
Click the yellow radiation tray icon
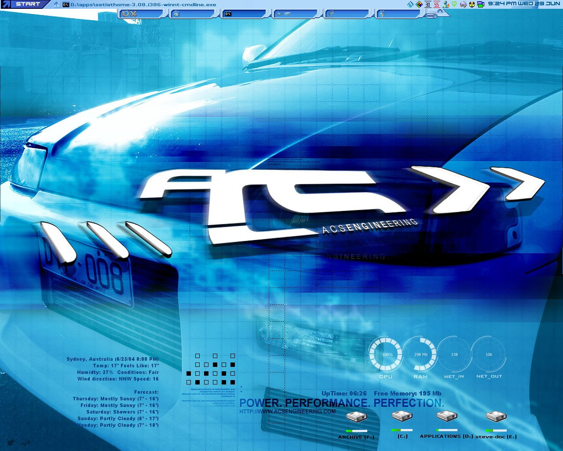472,4
